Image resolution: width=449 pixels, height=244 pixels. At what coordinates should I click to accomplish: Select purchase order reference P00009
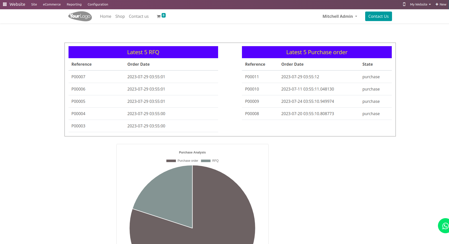252,101
